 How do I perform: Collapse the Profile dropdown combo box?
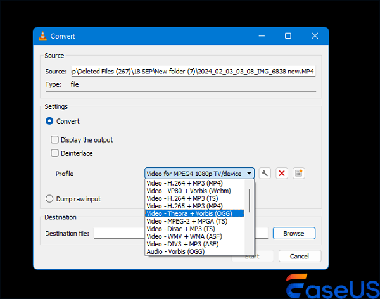pyautogui.click(x=199, y=174)
